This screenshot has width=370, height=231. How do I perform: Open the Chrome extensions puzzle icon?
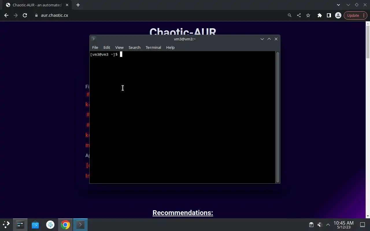pos(319,15)
